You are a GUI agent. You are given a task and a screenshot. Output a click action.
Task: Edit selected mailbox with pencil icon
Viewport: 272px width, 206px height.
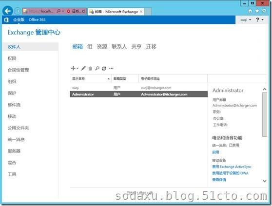pyautogui.click(x=83, y=68)
